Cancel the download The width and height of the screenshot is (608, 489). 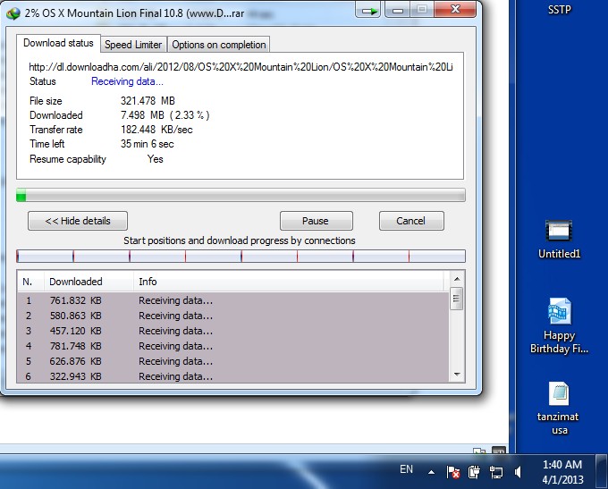(x=411, y=221)
